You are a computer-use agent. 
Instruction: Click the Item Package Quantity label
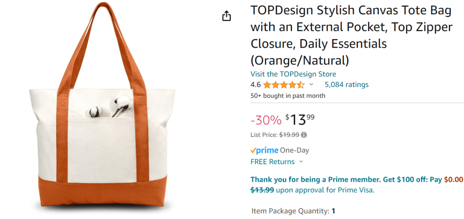click(x=290, y=211)
